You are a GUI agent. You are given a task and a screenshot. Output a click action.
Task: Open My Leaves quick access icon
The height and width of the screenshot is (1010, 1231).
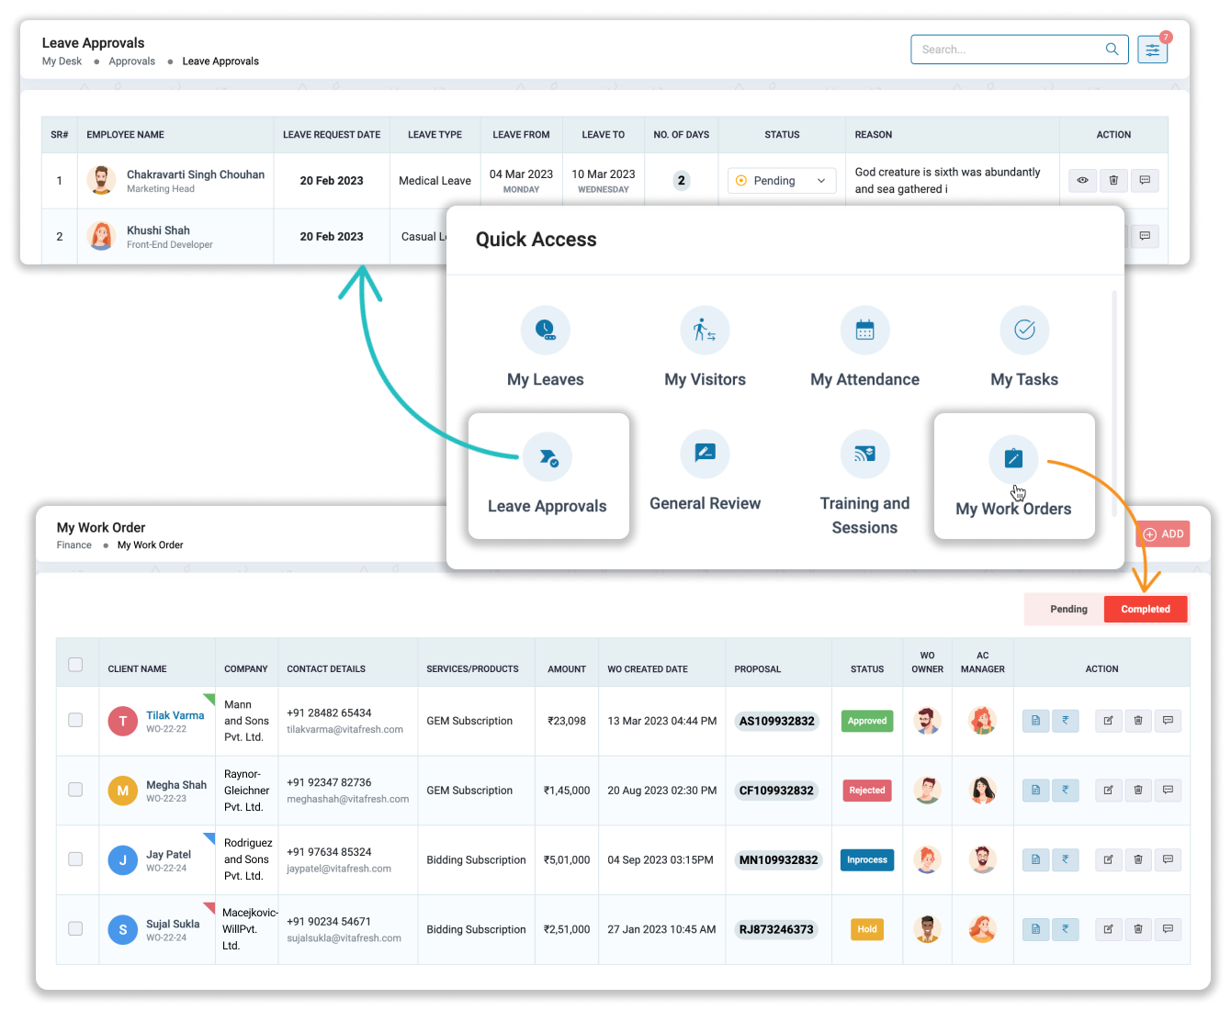click(546, 331)
